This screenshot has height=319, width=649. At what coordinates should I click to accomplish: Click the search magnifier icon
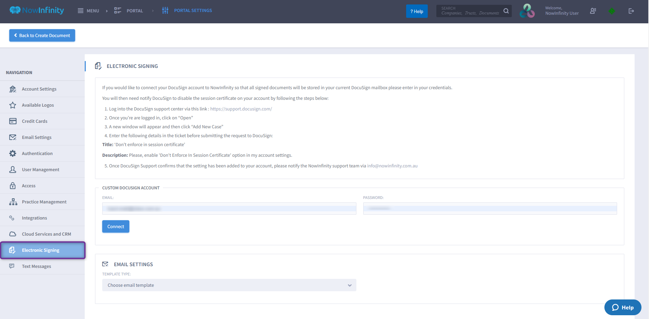tap(506, 11)
